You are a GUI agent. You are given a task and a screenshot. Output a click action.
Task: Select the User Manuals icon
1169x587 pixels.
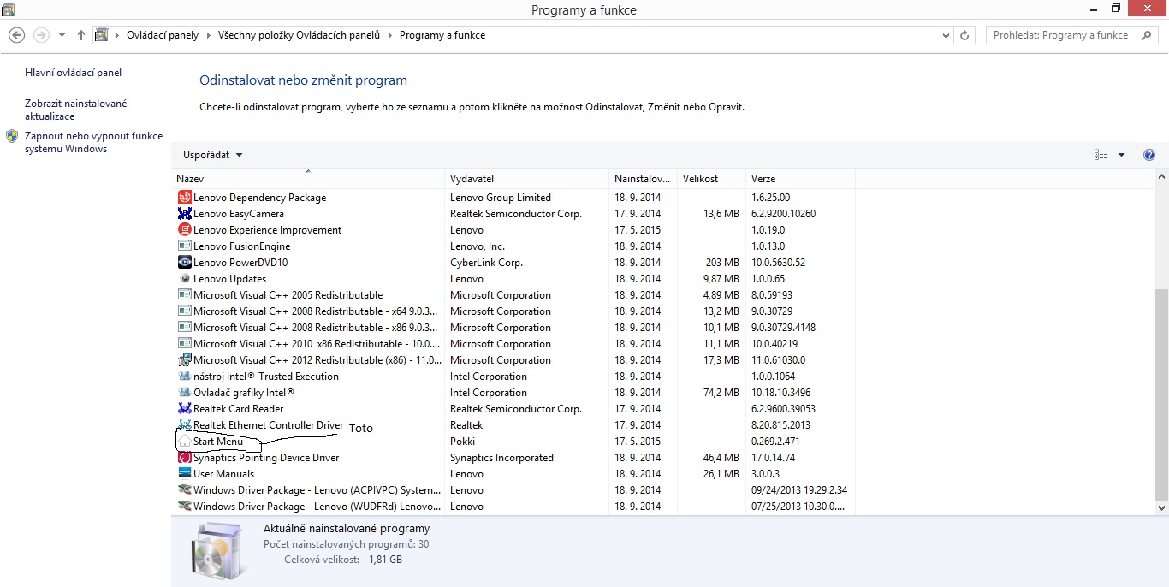pyautogui.click(x=184, y=474)
